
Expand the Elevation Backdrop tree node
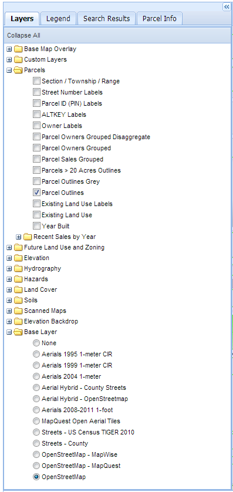pyautogui.click(x=9, y=322)
